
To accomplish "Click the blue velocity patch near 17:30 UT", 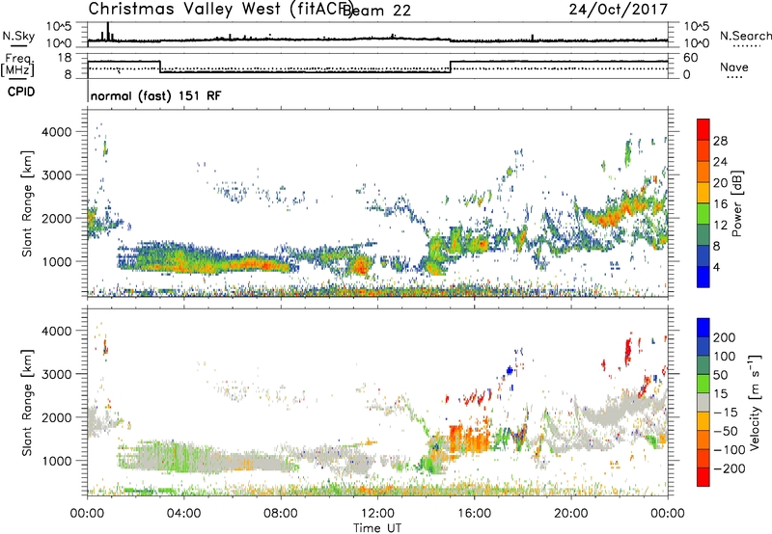I will 510,370.
